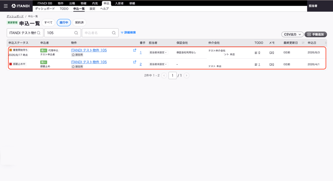
Task: Filter list by 進行中
Action: [x=64, y=22]
